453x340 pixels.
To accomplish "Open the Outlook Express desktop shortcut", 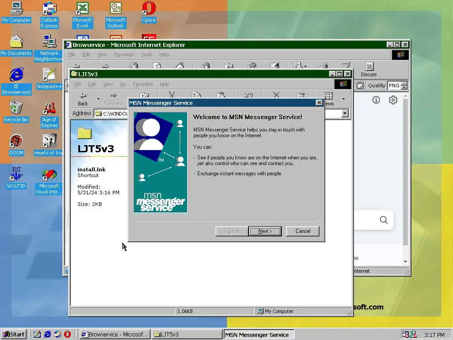I will [49, 15].
